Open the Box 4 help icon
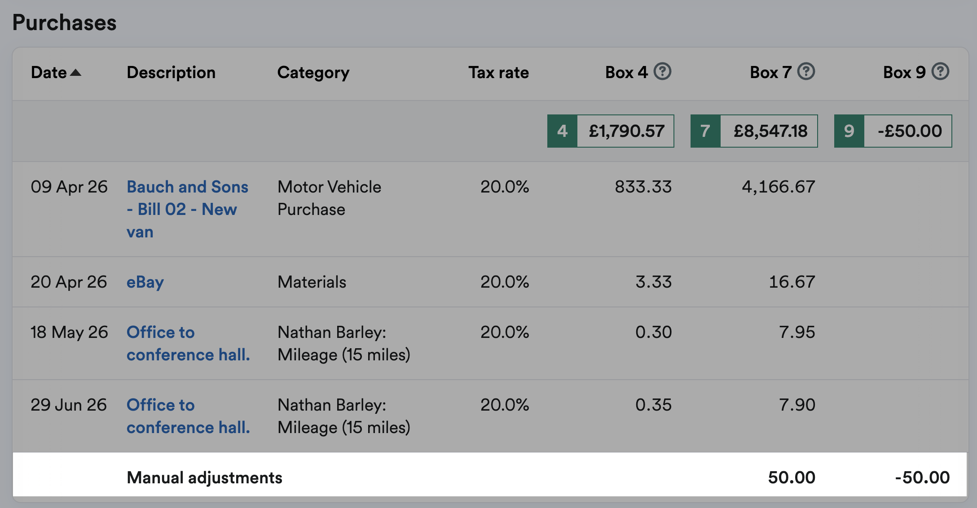The image size is (977, 508). (x=662, y=71)
